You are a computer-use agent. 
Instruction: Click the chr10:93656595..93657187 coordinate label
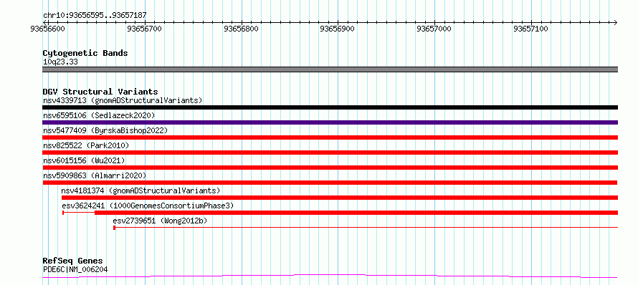pyautogui.click(x=95, y=16)
